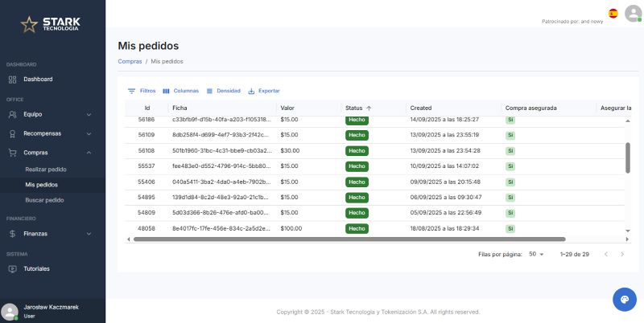This screenshot has width=644, height=323.
Task: Open the user avatar at top right
Action: pos(632,14)
